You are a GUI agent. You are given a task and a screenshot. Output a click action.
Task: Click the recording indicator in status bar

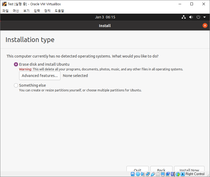coord(168,174)
